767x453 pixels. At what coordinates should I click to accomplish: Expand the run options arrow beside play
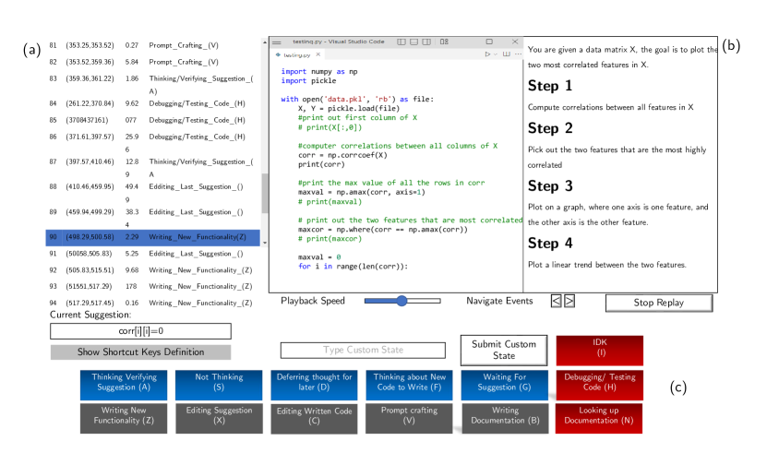point(495,54)
